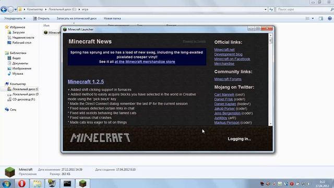Click the address bar refresh button
334x188 pixels.
point(271,9)
